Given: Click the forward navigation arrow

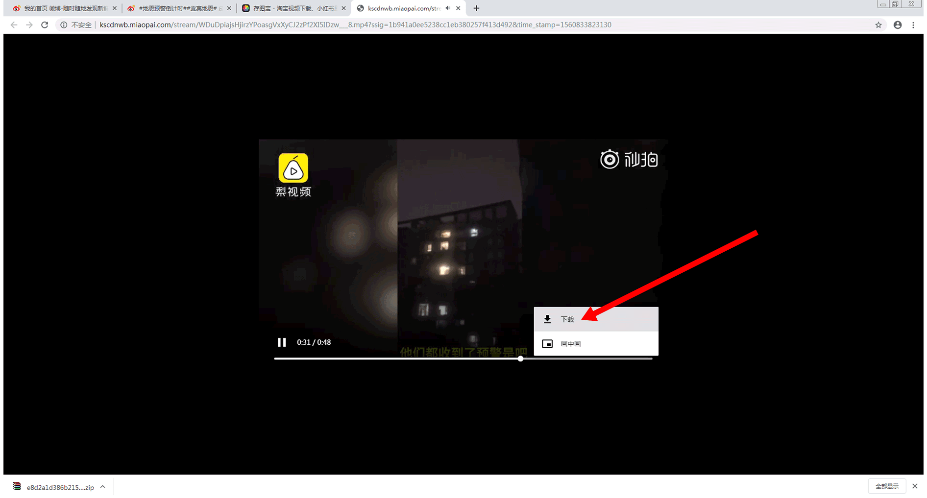Looking at the screenshot, I should pos(29,25).
